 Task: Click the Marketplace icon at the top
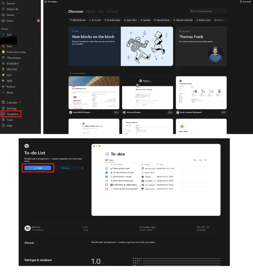(x=46, y=2)
